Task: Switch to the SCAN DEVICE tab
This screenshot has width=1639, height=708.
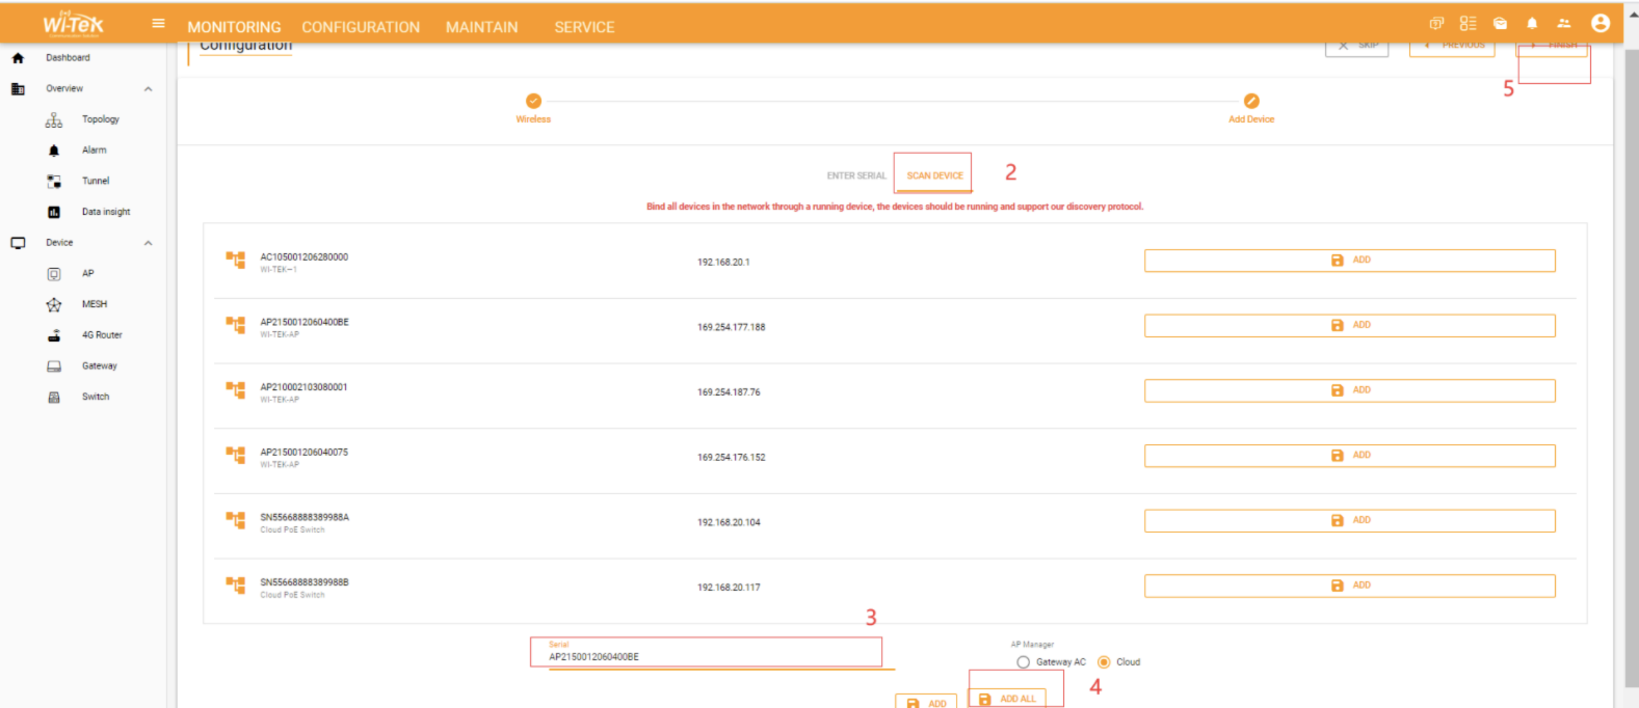Action: coord(934,175)
